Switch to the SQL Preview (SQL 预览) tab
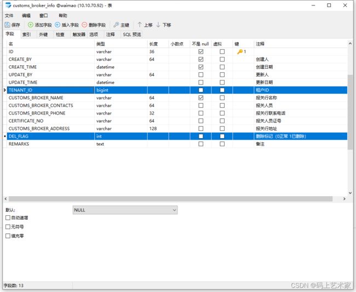Viewport: 356px width, 292px height. (x=131, y=34)
